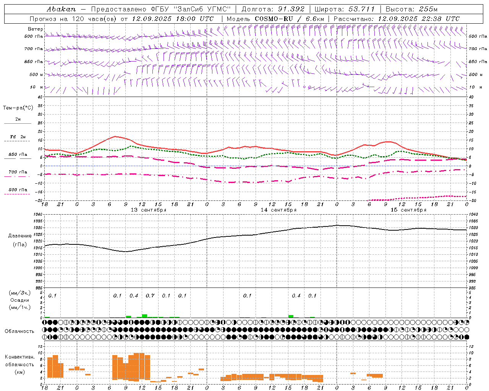Screen dimensions: 489x391
Task: Click the 0.7 precipitation amount value
Action: (150, 296)
